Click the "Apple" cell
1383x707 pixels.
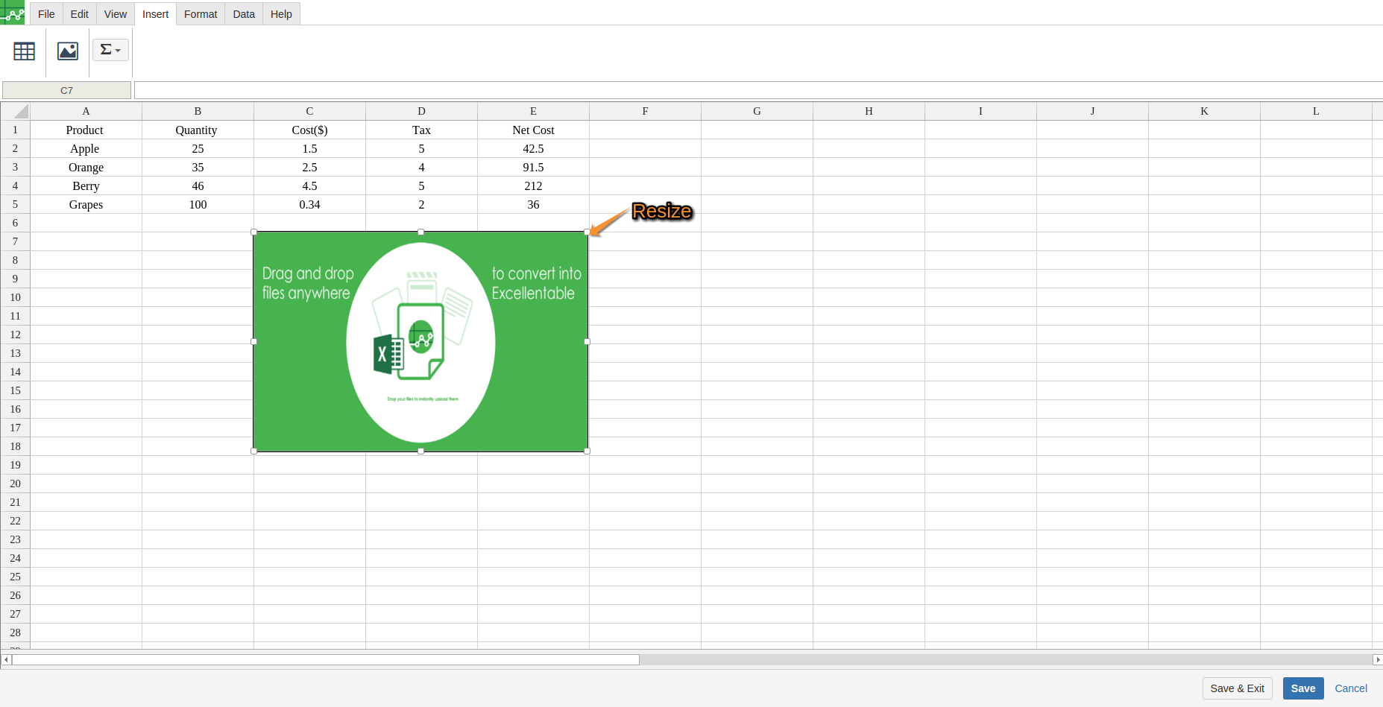tap(86, 148)
